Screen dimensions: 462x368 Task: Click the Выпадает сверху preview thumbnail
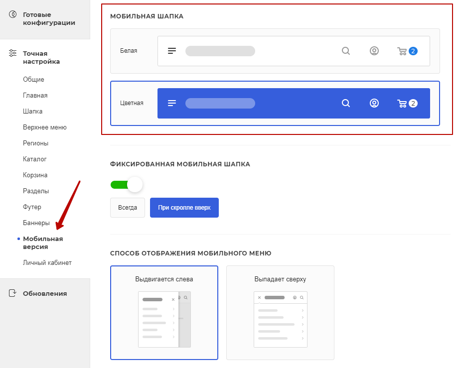pyautogui.click(x=281, y=319)
